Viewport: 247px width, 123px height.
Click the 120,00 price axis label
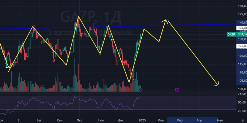243,56
